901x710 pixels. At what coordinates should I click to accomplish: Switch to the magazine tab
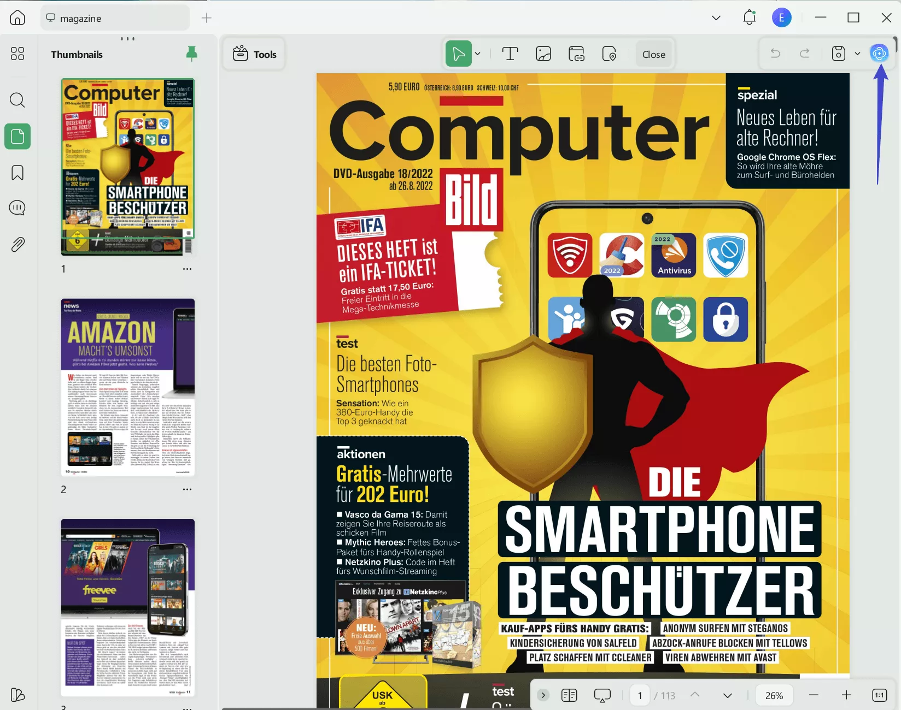coord(115,18)
